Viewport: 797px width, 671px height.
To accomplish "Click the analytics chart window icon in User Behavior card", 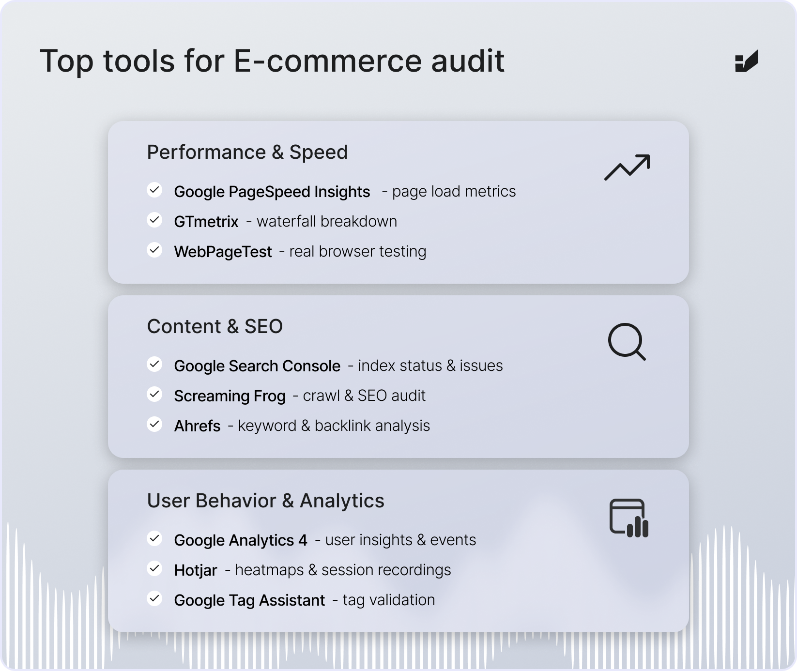I will [629, 518].
